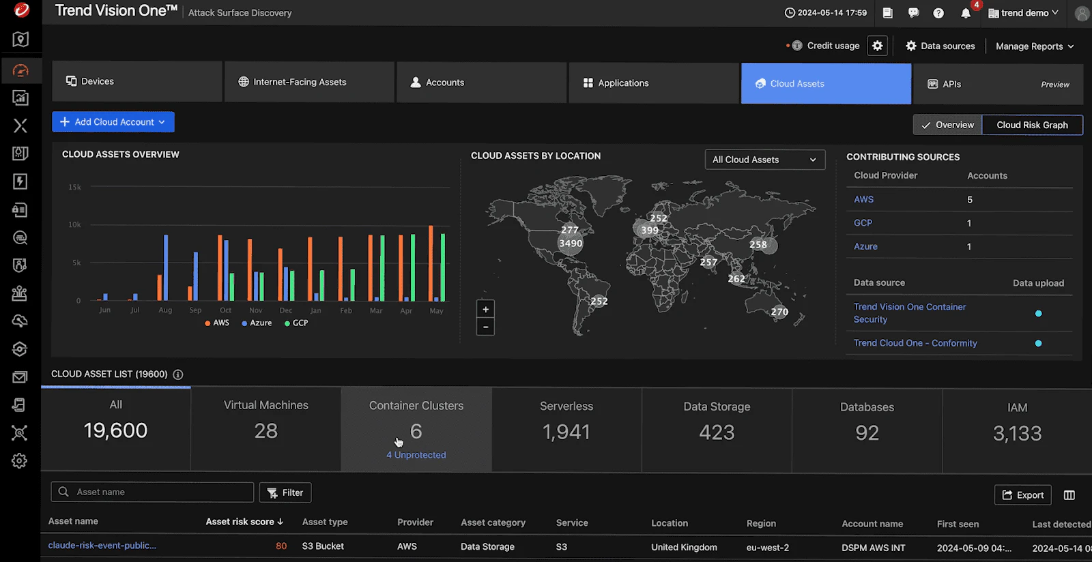
Task: Select the Container Clusters asset tile
Action: tap(416, 430)
